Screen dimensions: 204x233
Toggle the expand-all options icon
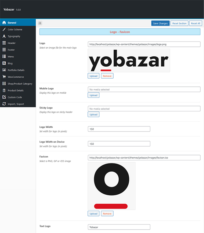click(40, 23)
